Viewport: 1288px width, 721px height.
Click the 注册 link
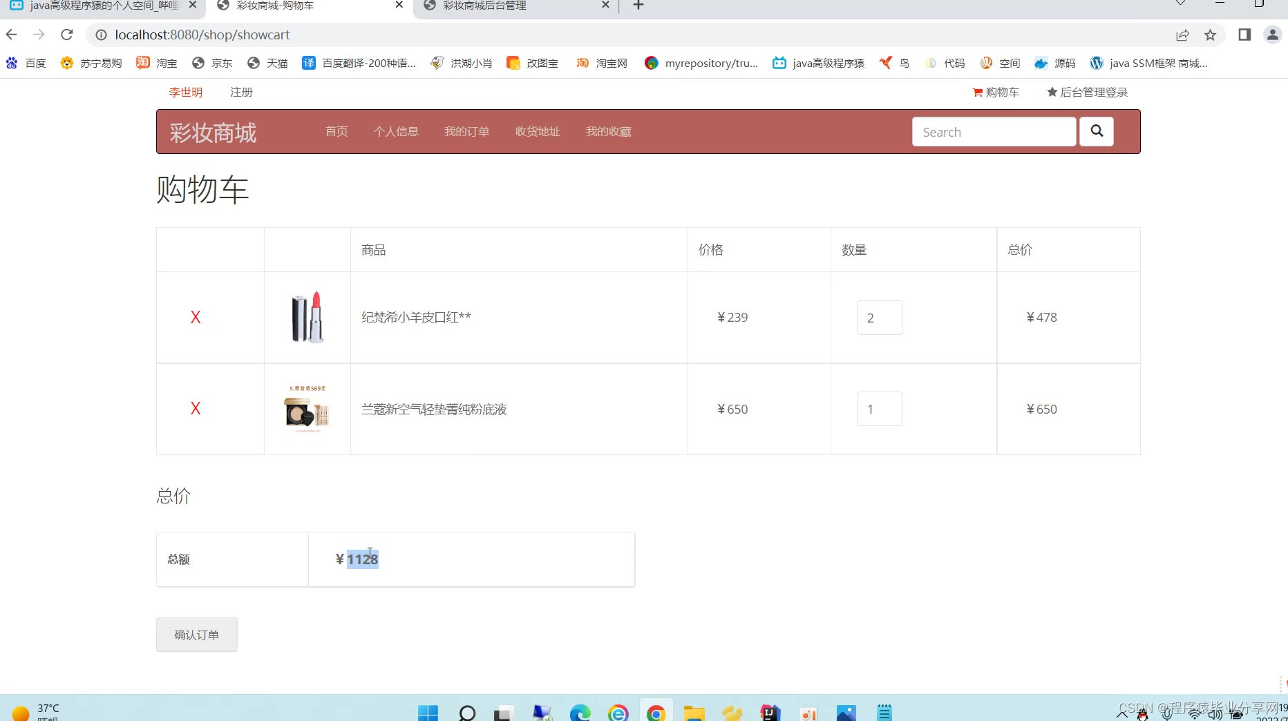tap(241, 92)
